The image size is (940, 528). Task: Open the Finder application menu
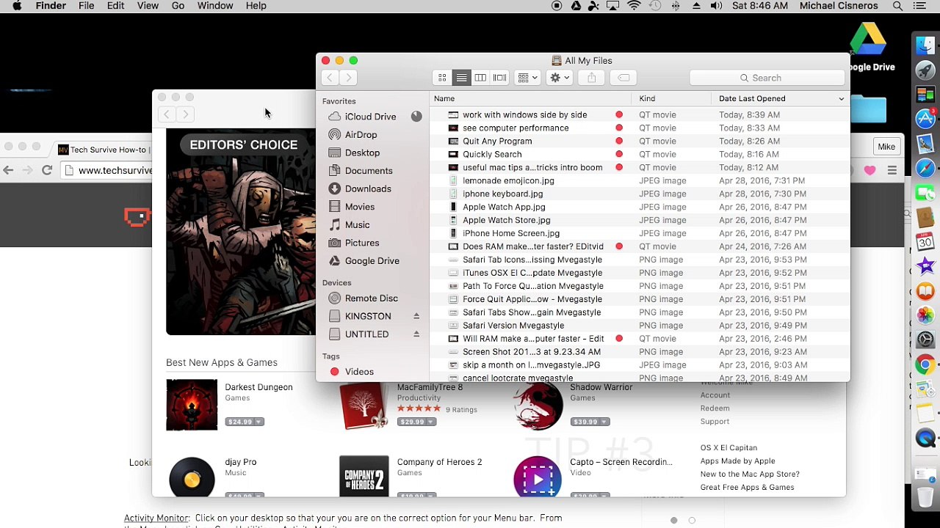(x=51, y=6)
